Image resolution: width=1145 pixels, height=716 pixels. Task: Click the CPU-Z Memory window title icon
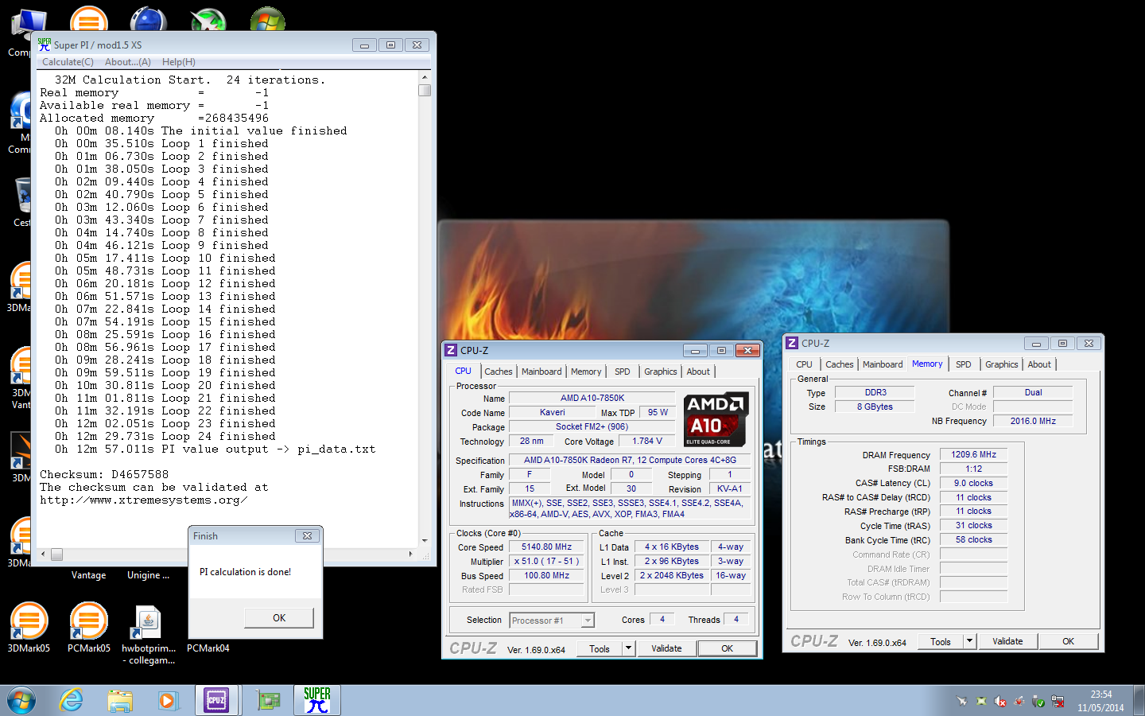pos(792,343)
